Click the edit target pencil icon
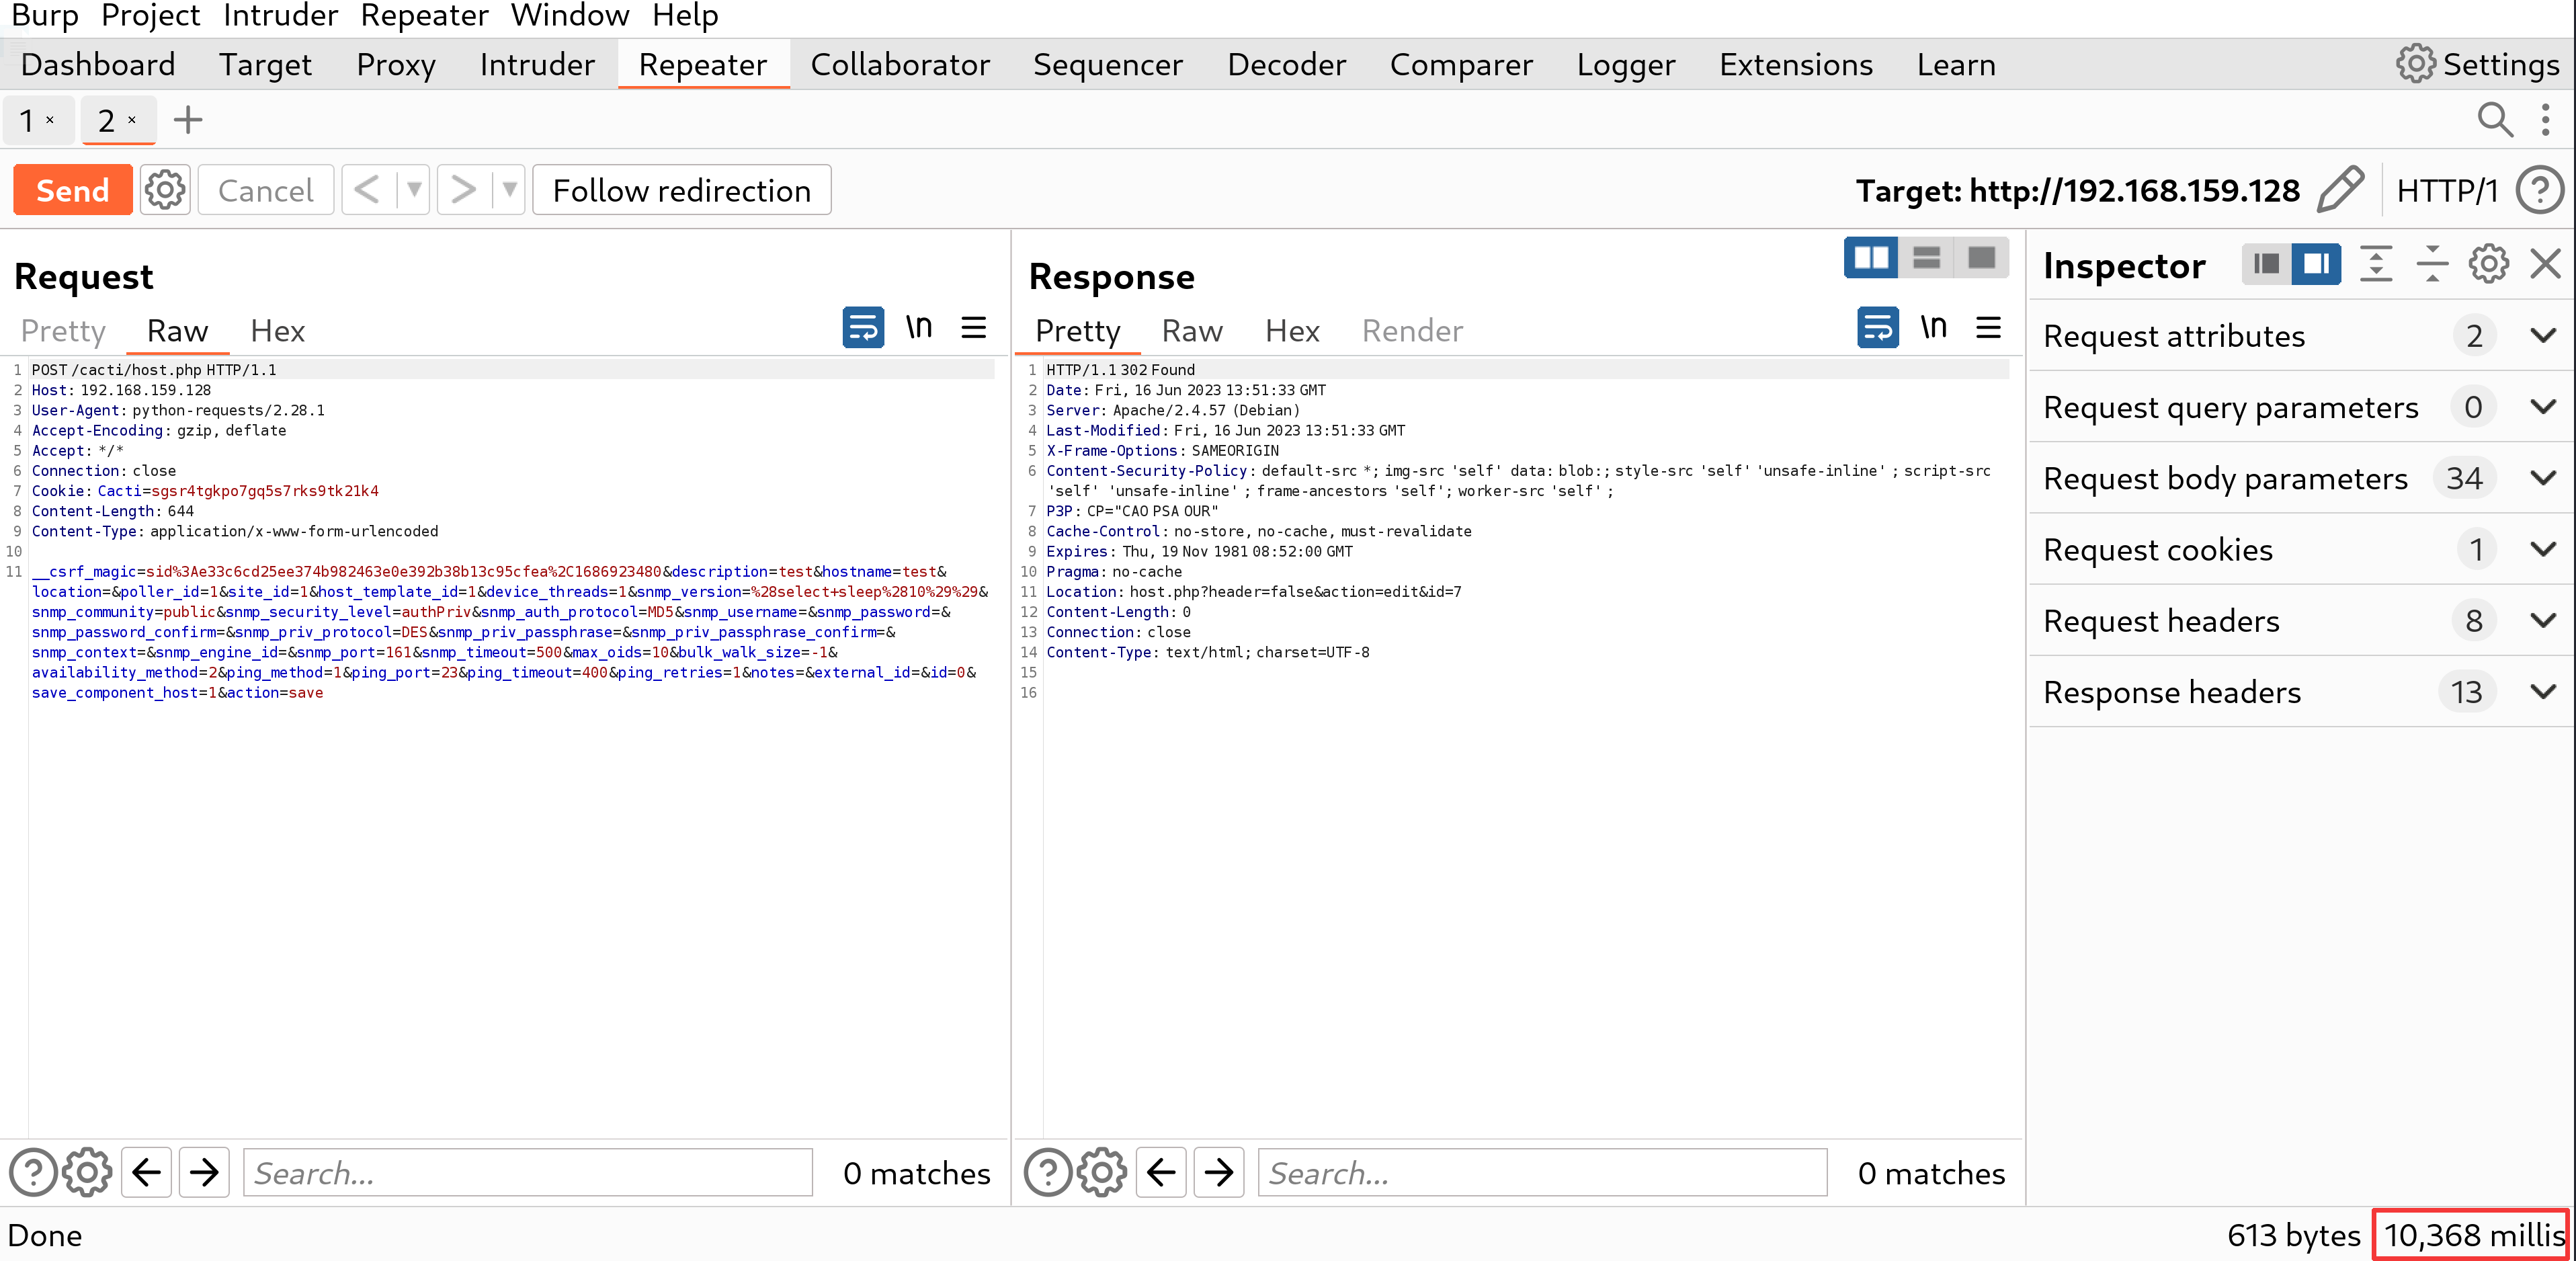 (x=2339, y=189)
